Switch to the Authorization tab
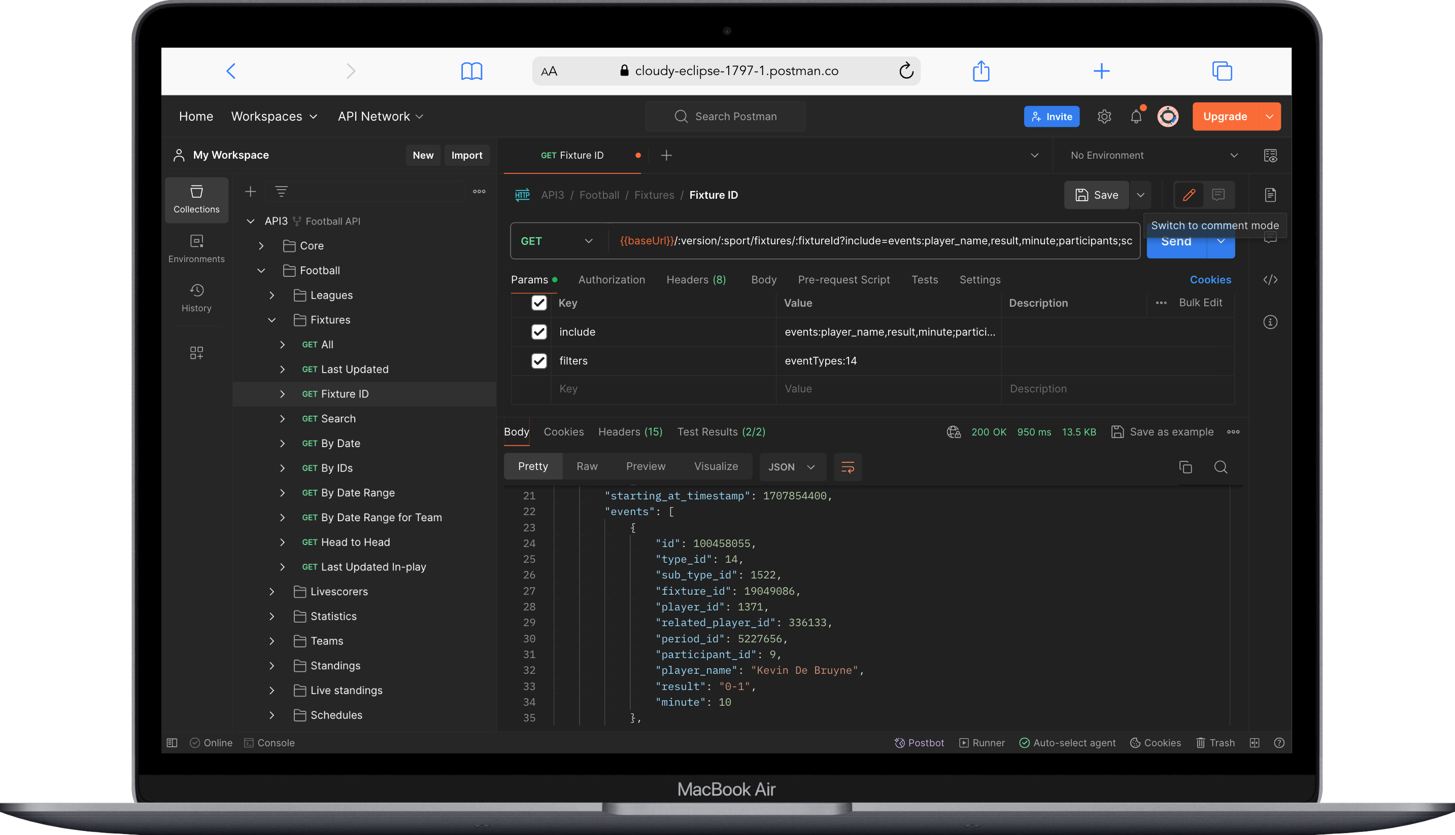1455x835 pixels. tap(611, 280)
